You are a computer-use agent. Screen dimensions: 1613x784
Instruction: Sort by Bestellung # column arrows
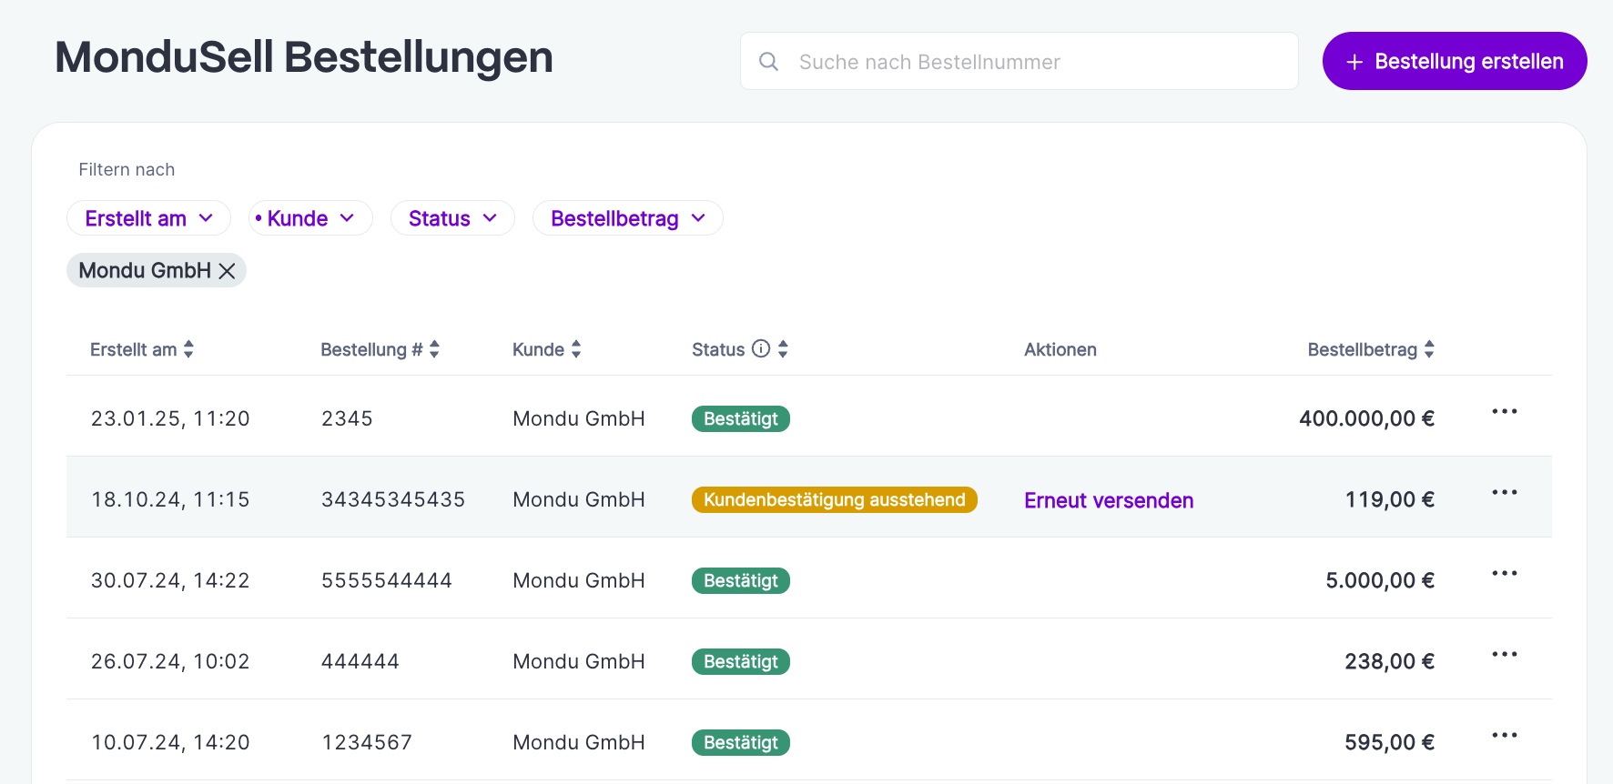434,349
